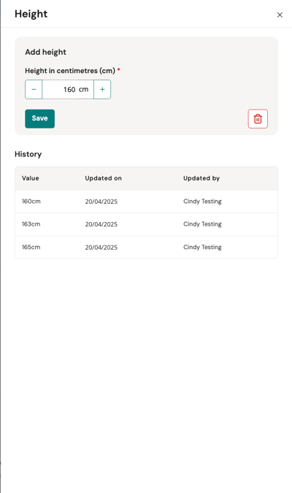This screenshot has height=493, width=292.
Task: Click Cindy Testing in the 160cm row
Action: coord(202,202)
